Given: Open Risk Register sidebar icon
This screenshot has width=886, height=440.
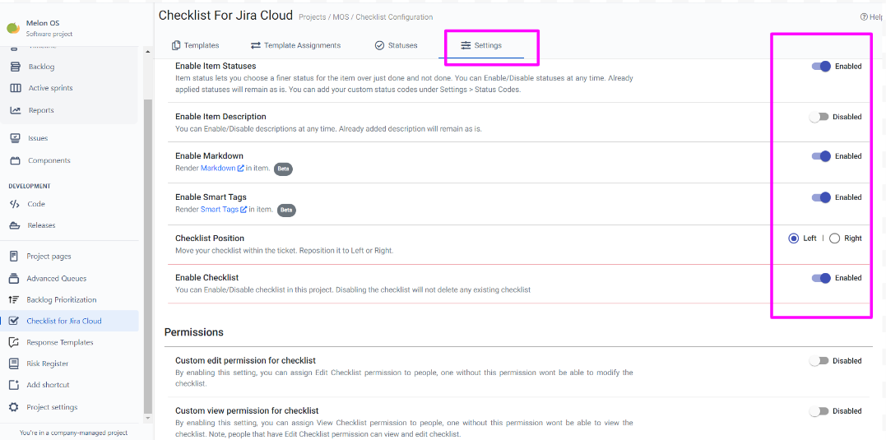Looking at the screenshot, I should pyautogui.click(x=13, y=364).
